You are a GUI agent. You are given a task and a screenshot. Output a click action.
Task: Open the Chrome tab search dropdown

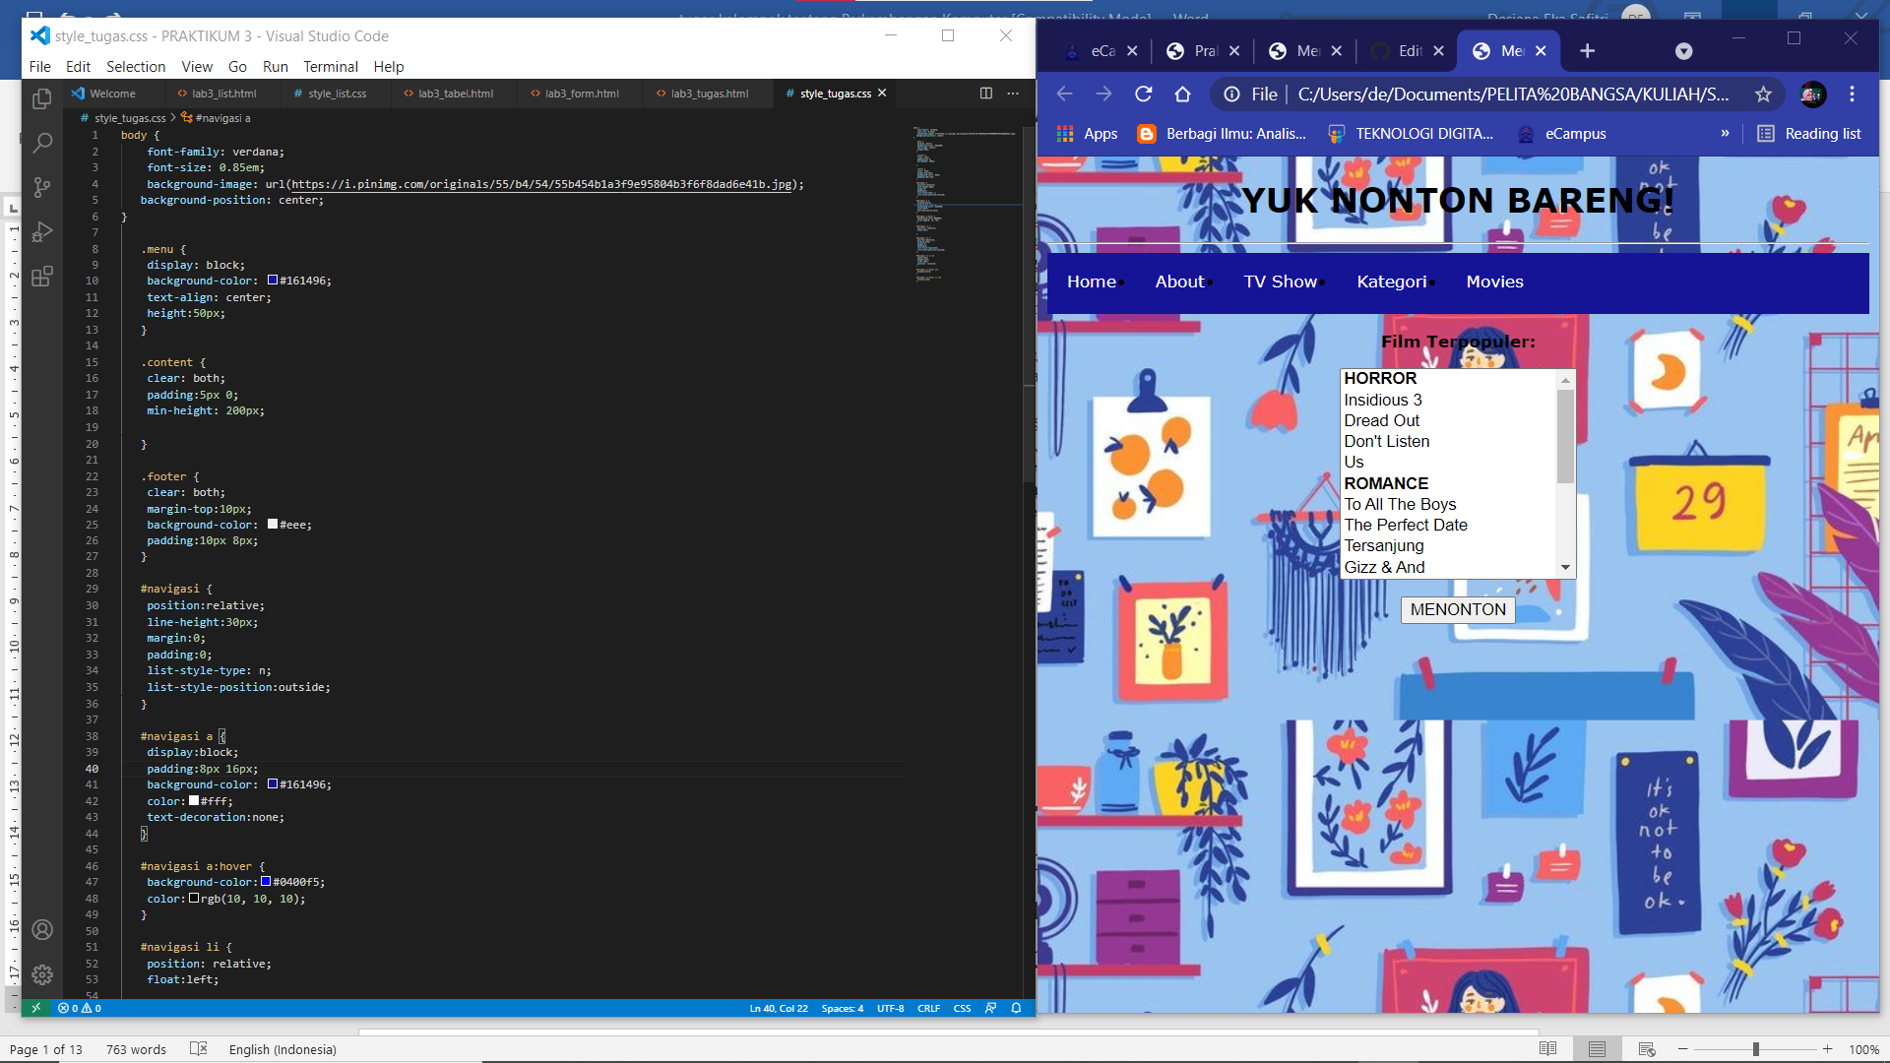point(1683,51)
